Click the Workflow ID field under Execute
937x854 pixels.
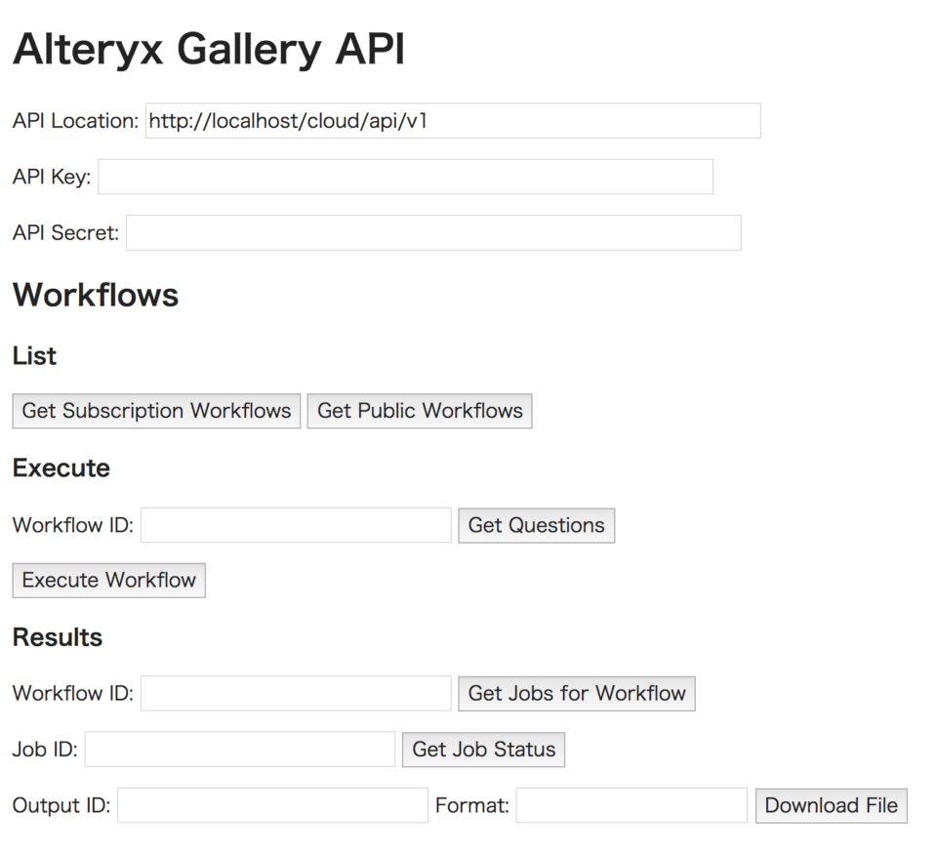click(296, 525)
